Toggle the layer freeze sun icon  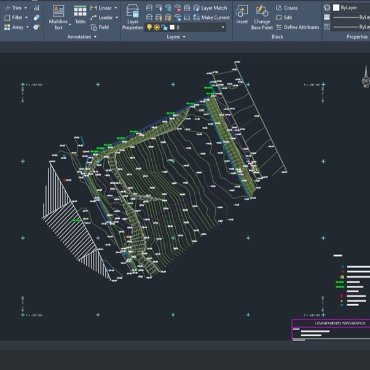tap(155, 28)
